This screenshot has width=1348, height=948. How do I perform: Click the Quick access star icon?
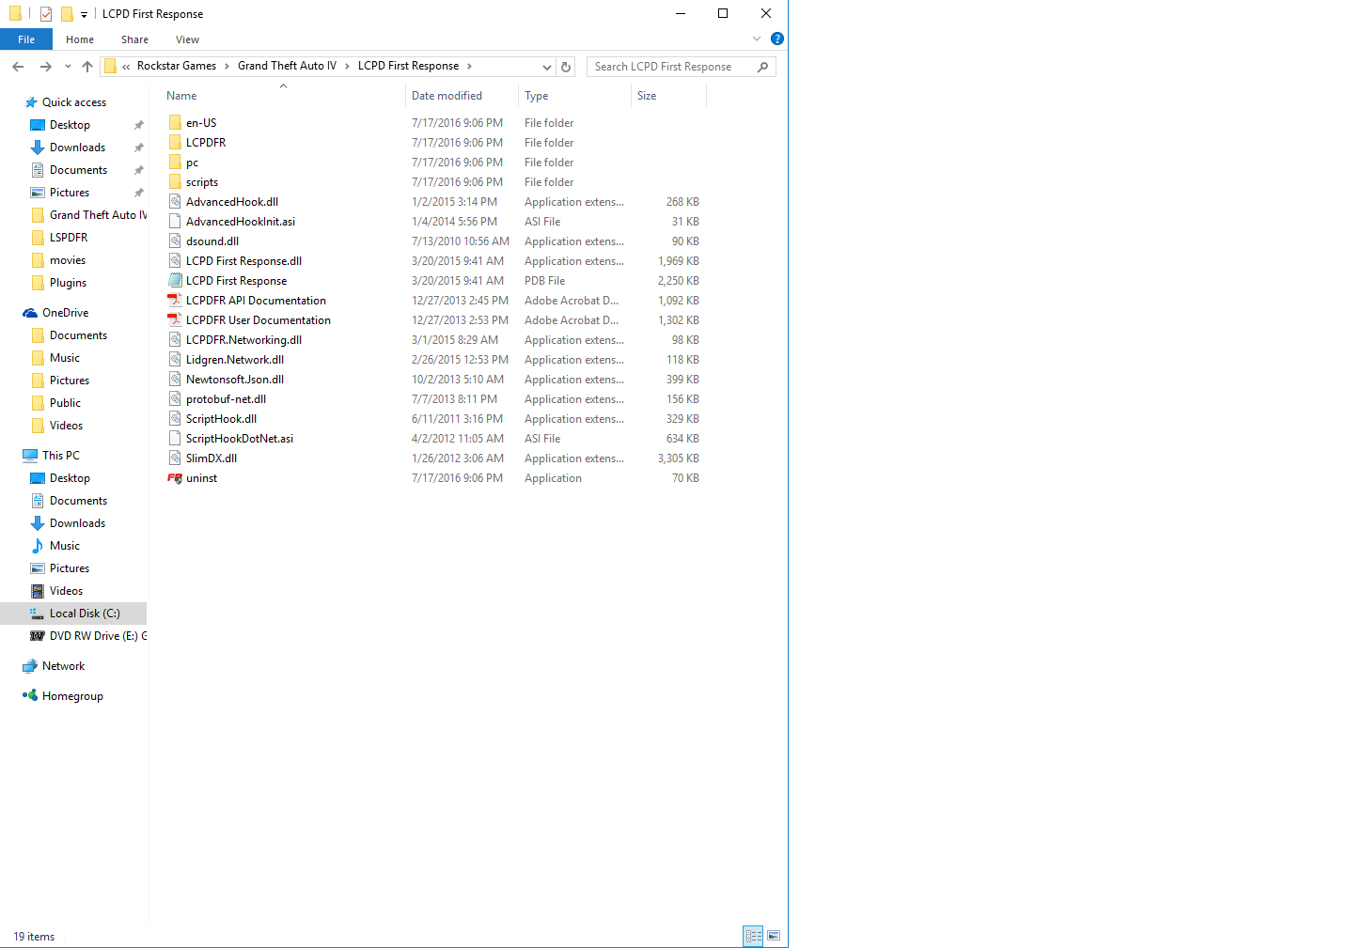tap(31, 102)
